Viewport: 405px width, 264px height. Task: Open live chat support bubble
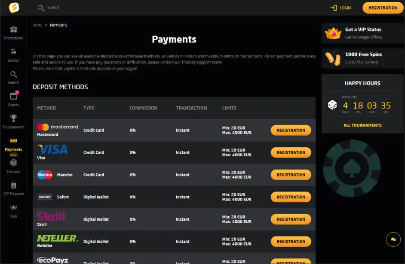pos(393,239)
